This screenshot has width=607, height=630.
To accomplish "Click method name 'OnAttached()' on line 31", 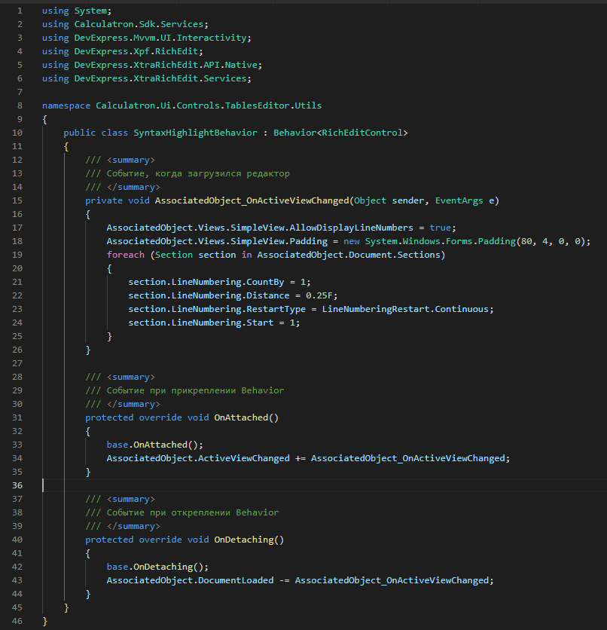I will (x=246, y=417).
